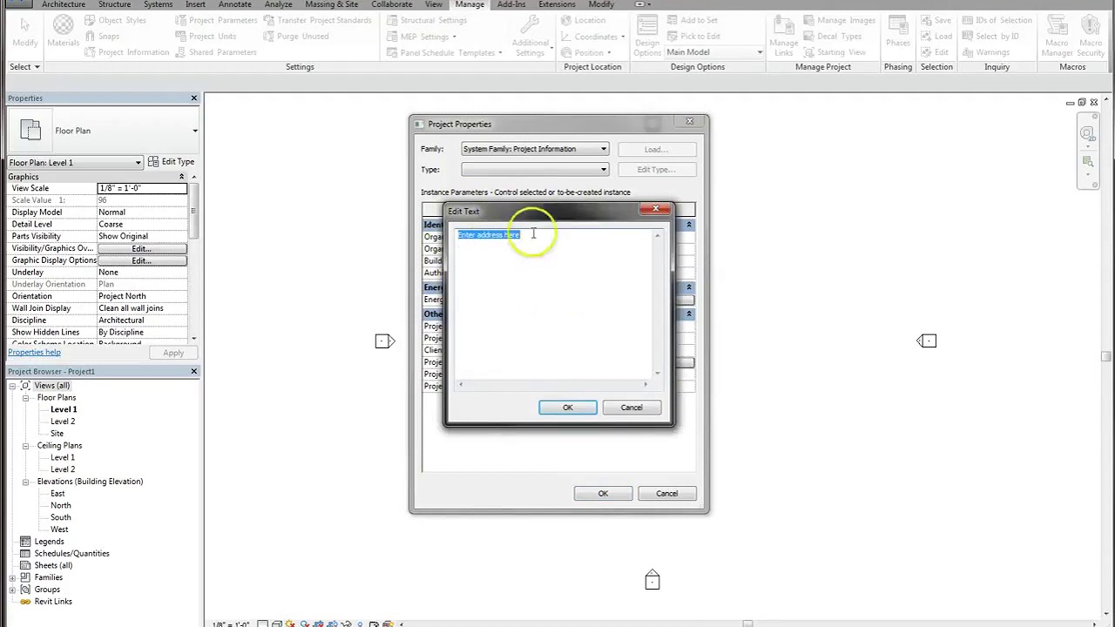Switch to the Structure tab
The height and width of the screenshot is (627, 1115).
[114, 4]
